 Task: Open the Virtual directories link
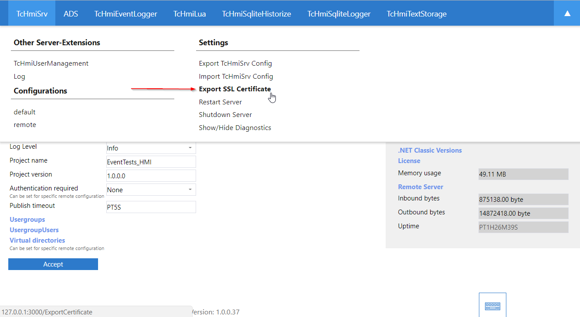point(37,240)
